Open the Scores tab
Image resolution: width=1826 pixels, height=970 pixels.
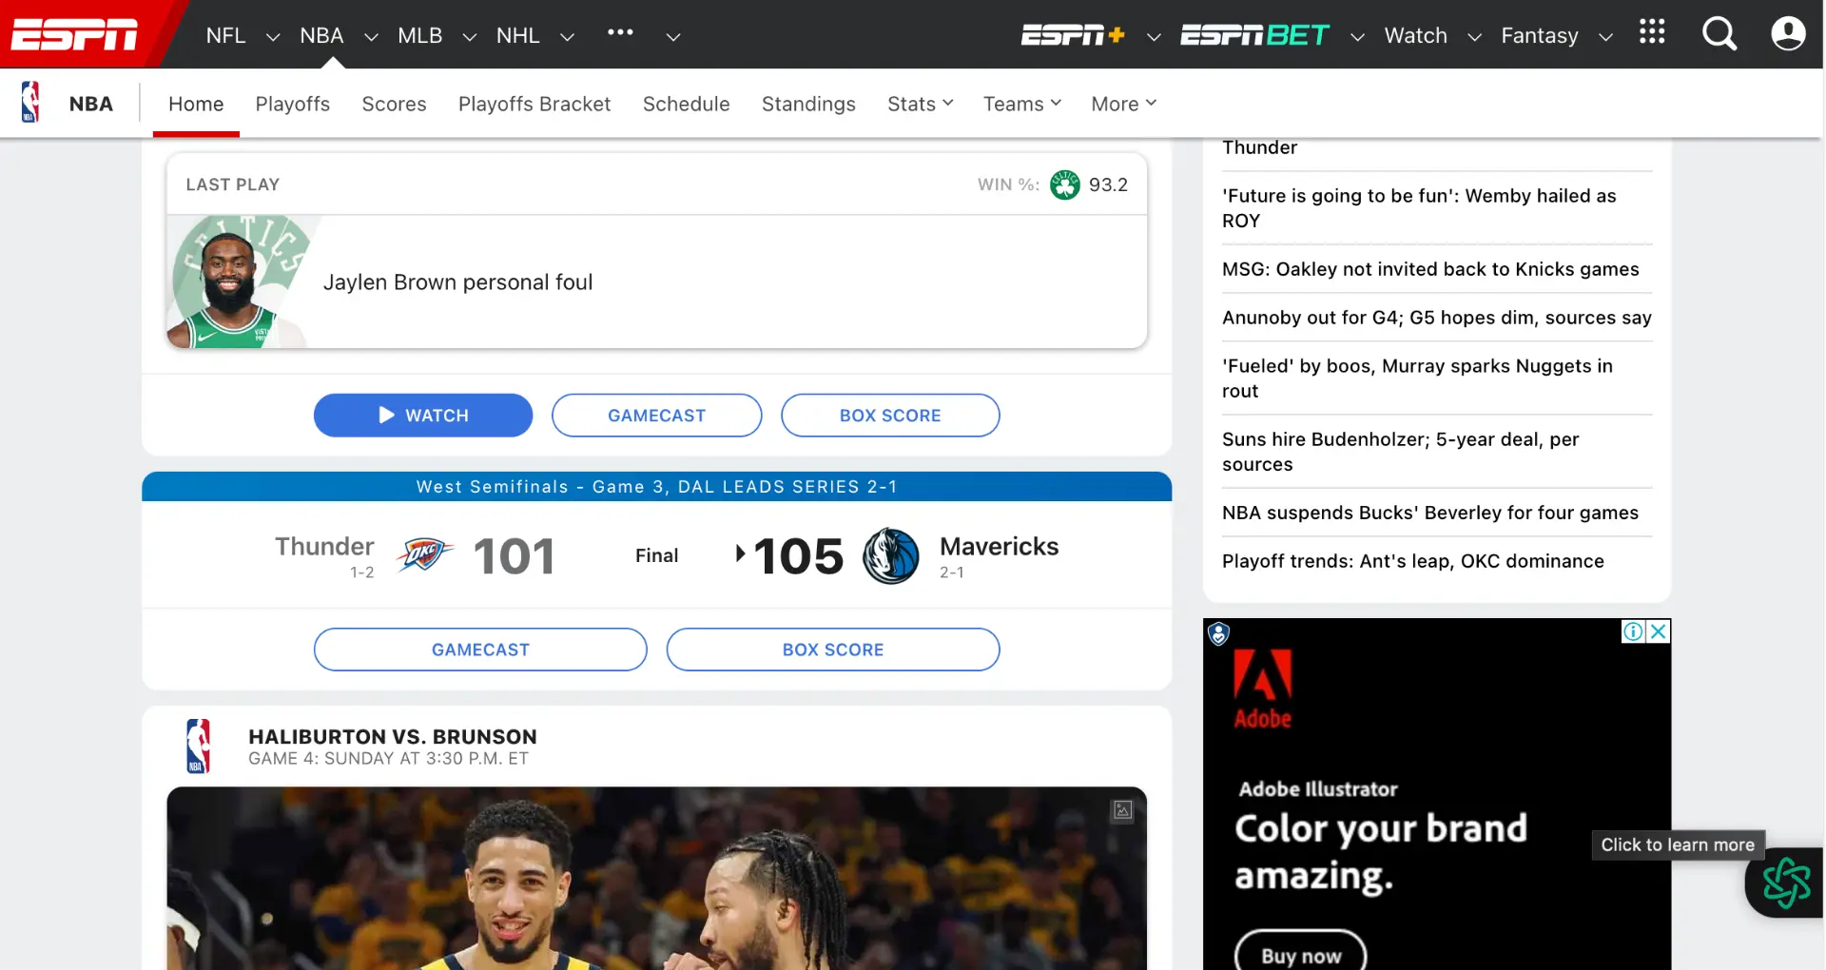pos(394,104)
